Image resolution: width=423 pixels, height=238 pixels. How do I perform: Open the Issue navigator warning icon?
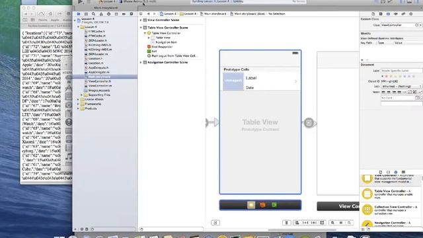point(101,14)
